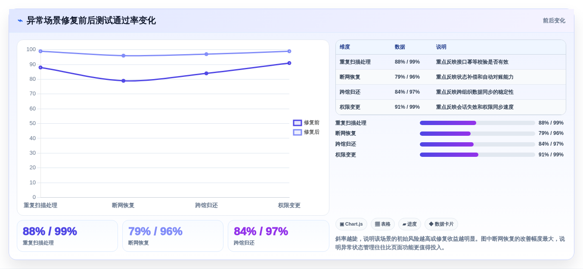Image resolution: width=583 pixels, height=269 pixels.
Task: Click the 79% / 96% data card
Action: (x=173, y=236)
